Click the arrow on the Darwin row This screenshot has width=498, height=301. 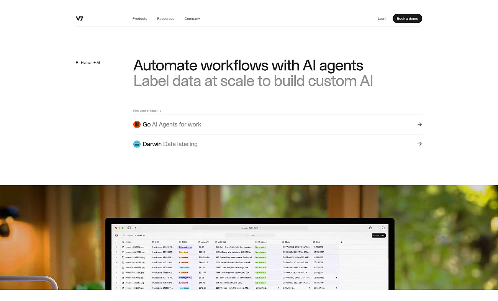pos(419,144)
